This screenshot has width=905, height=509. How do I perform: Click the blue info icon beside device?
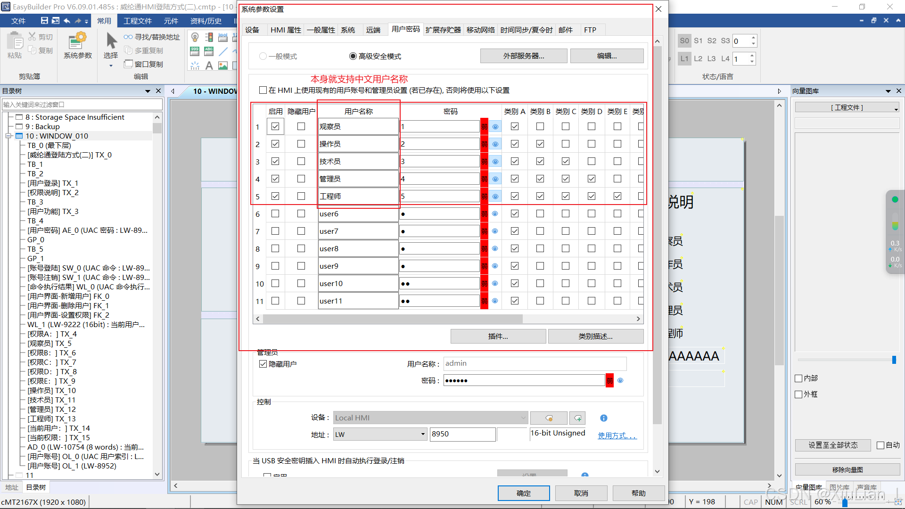click(x=603, y=418)
